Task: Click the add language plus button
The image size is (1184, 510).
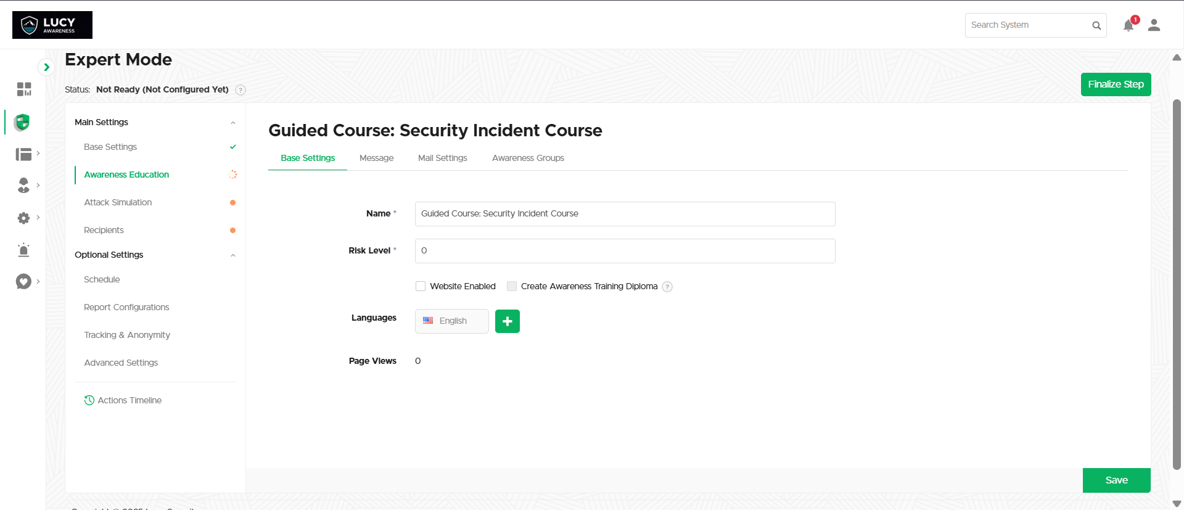Action: (507, 321)
